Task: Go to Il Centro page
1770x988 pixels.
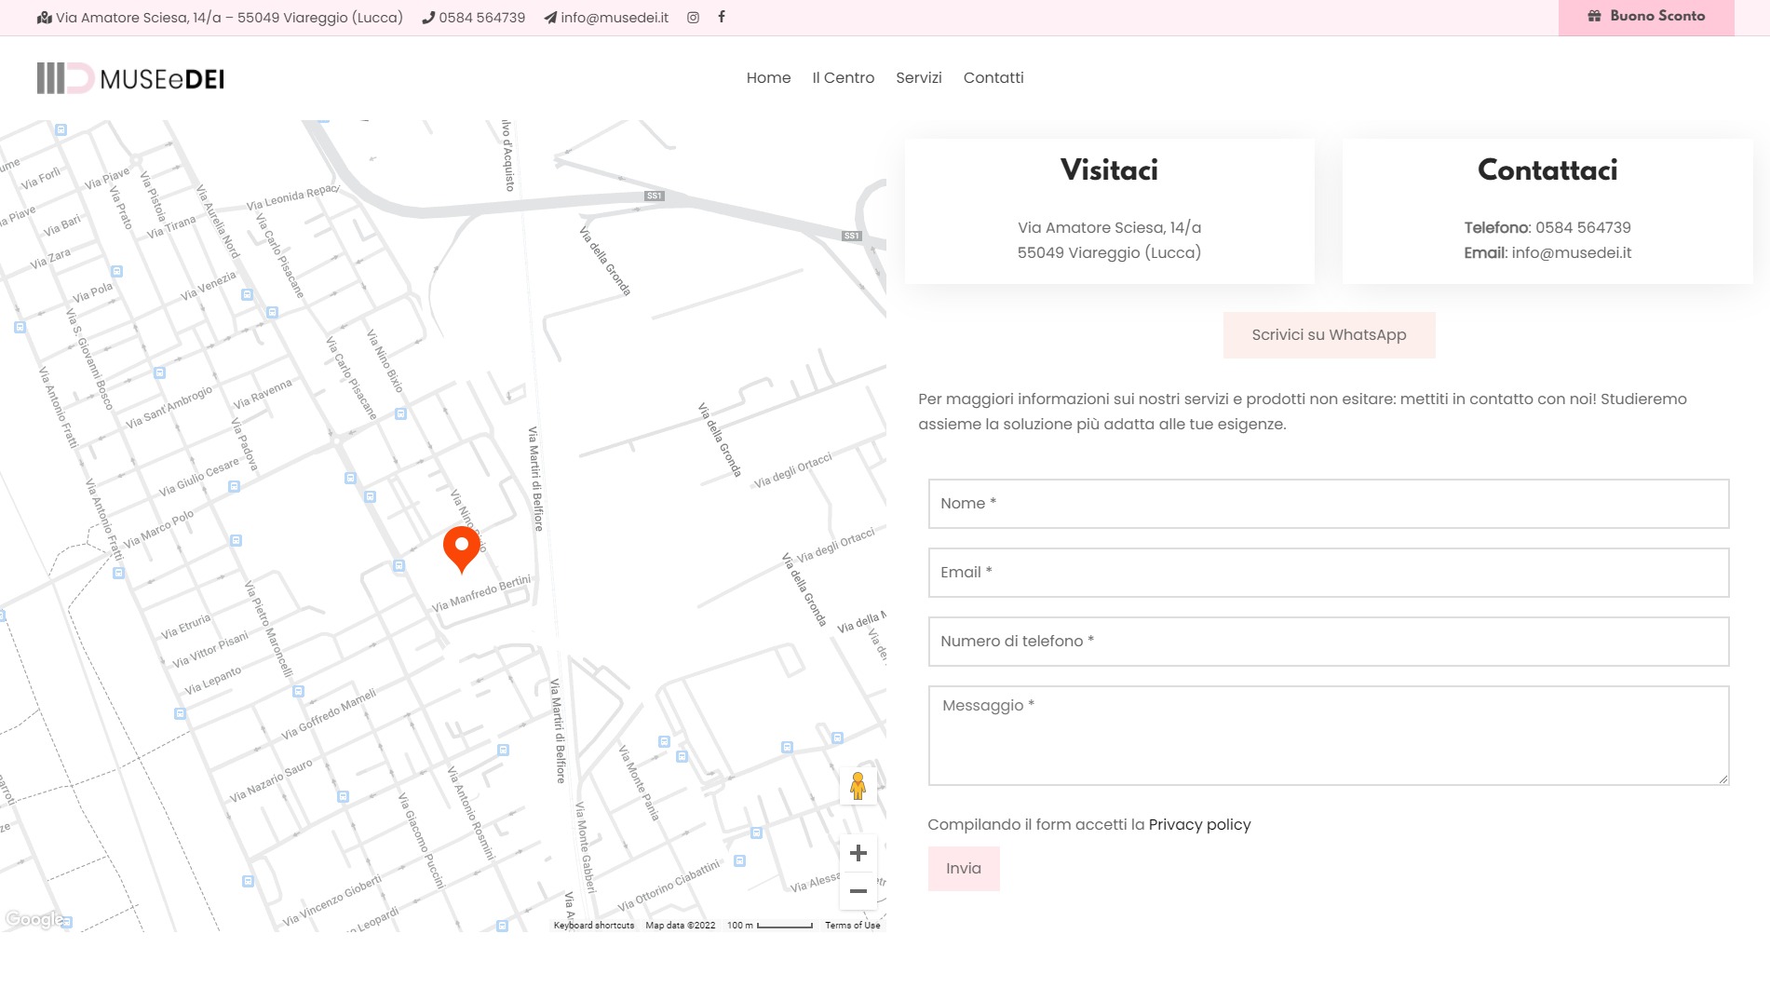Action: [843, 78]
